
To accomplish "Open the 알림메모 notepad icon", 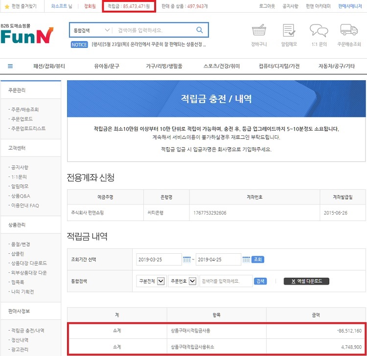I will [x=289, y=31].
